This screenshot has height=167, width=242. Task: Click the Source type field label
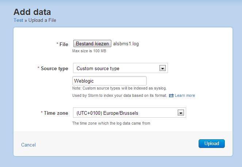click(54, 68)
